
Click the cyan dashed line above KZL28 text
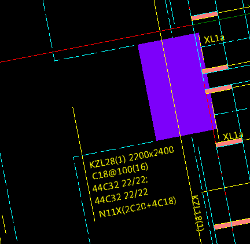coord(114,149)
